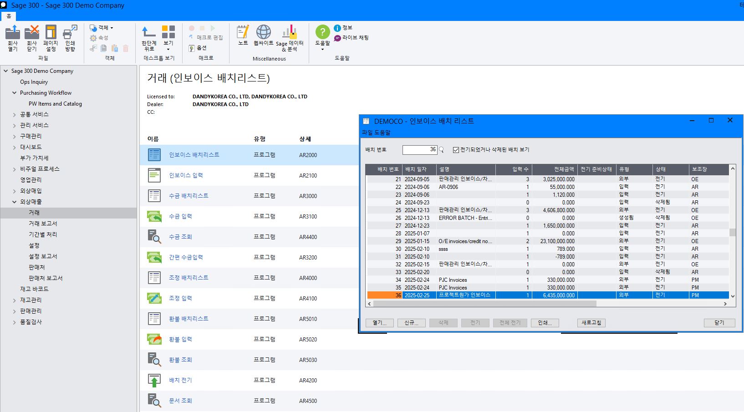Open 수금 입력 program icon

[x=154, y=216]
